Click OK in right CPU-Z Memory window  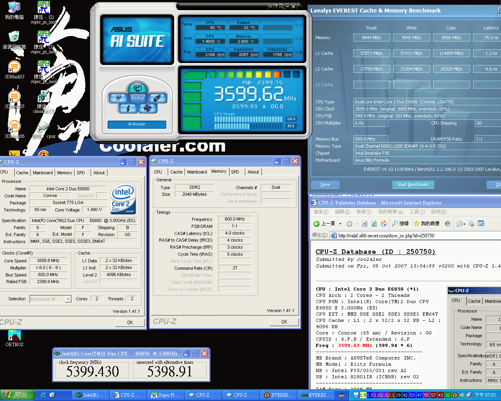click(x=285, y=322)
